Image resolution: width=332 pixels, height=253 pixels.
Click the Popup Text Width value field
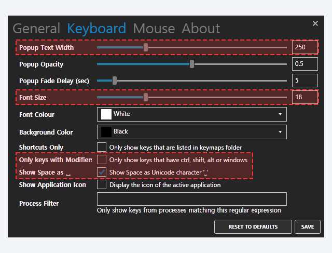coord(305,47)
